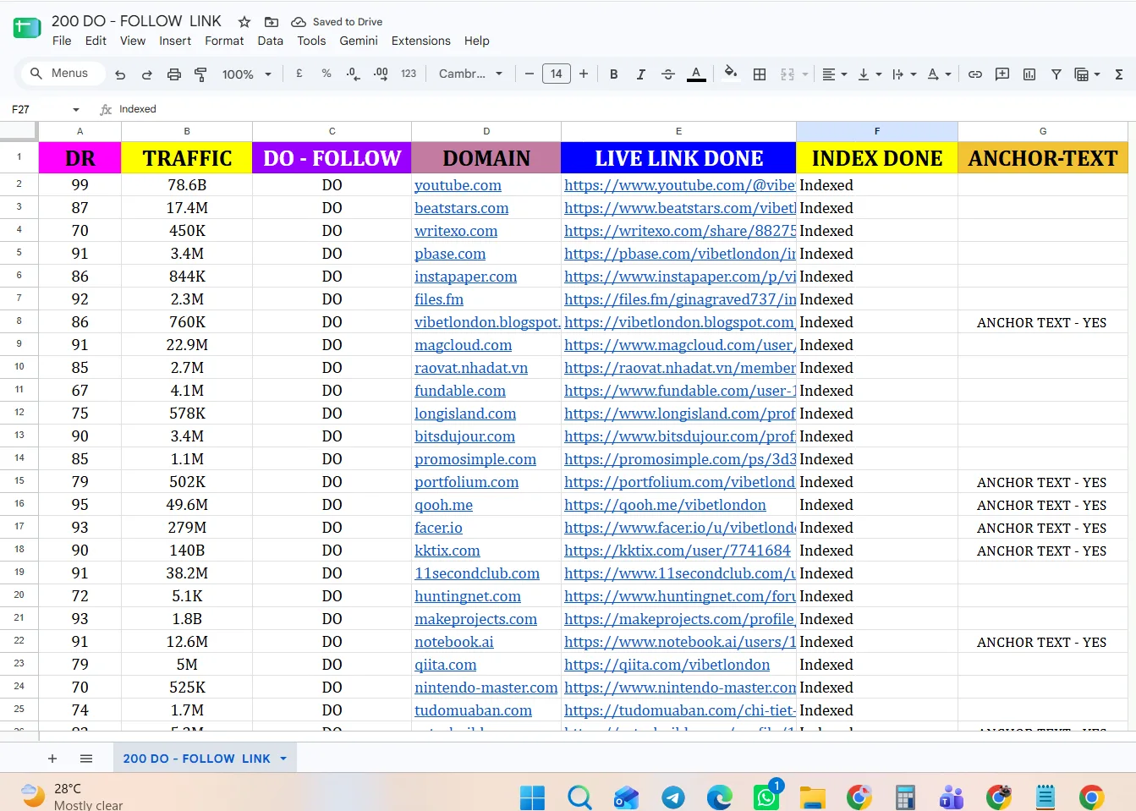Open the File menu
This screenshot has width=1136, height=811.
(x=62, y=41)
